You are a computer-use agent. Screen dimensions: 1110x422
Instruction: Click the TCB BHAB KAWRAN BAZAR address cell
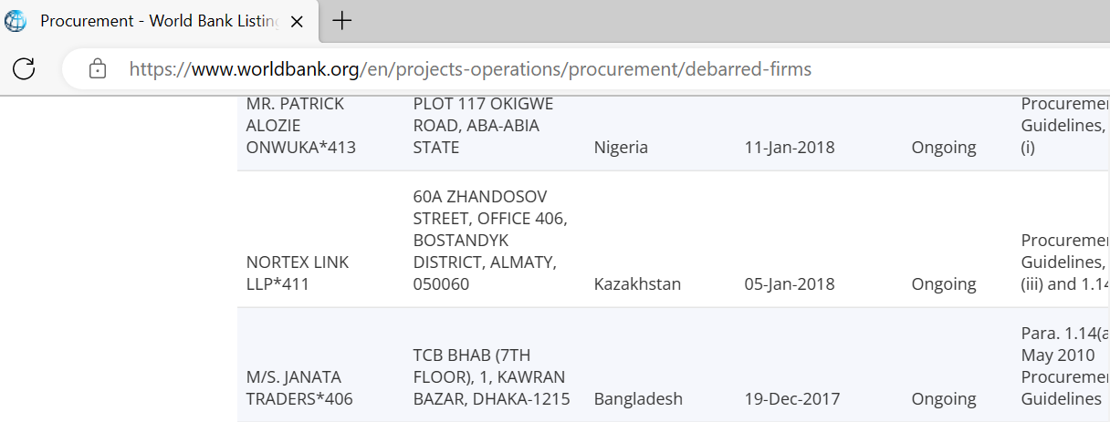(x=491, y=376)
